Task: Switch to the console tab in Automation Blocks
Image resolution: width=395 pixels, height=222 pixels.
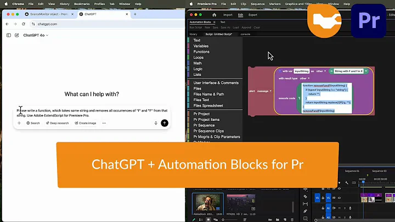Action: [245, 34]
